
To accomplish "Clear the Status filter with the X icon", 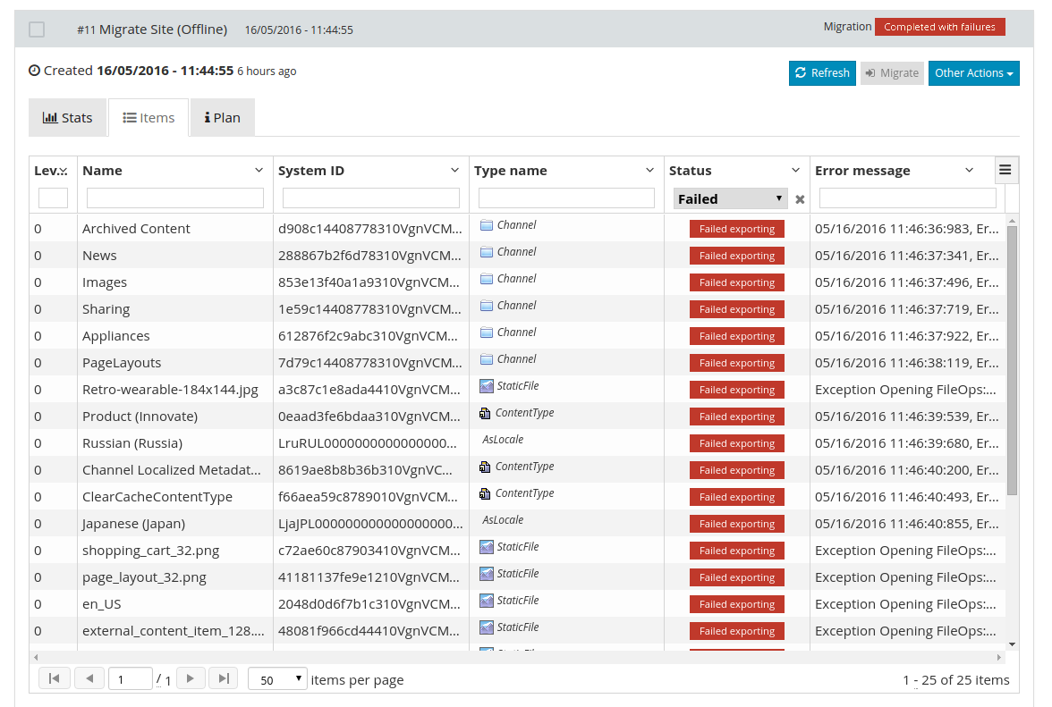I will click(x=800, y=199).
